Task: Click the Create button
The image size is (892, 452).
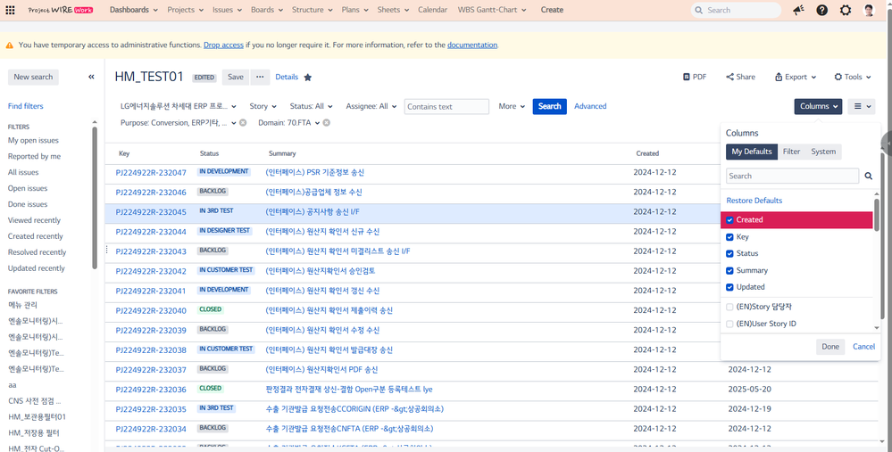Action: pyautogui.click(x=552, y=10)
